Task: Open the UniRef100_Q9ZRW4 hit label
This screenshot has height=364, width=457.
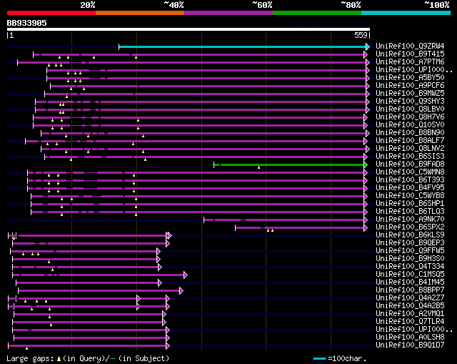Action: (x=410, y=46)
